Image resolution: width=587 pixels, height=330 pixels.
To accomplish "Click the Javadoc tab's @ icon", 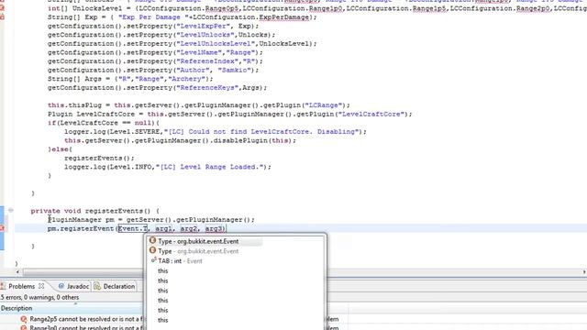I will (x=61, y=286).
